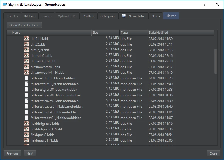Select the dirt01_N.dds file name

(x=40, y=39)
